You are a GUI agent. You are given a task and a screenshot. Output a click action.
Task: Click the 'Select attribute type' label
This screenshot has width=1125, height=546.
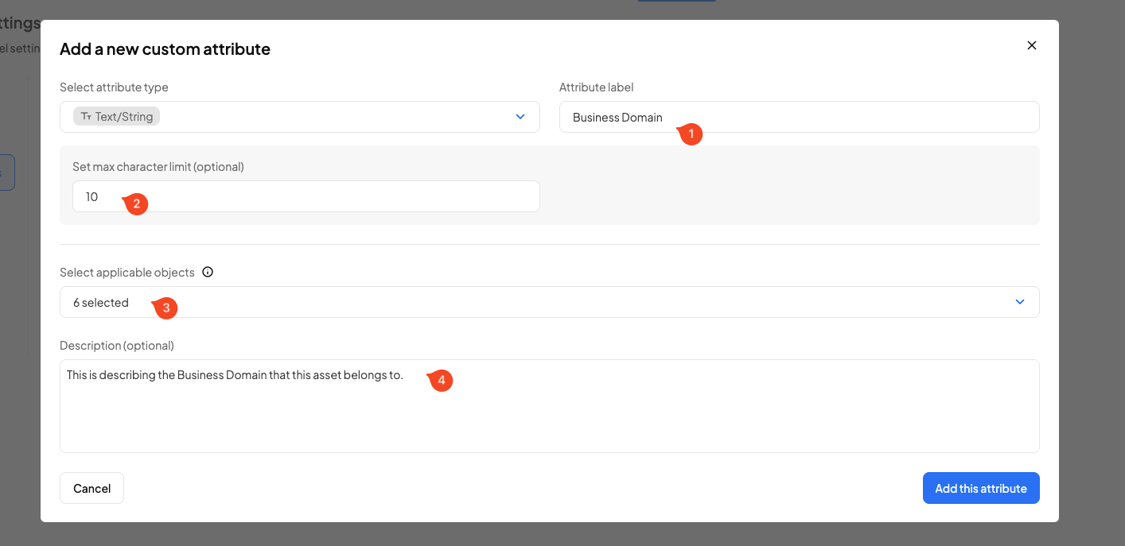(114, 87)
